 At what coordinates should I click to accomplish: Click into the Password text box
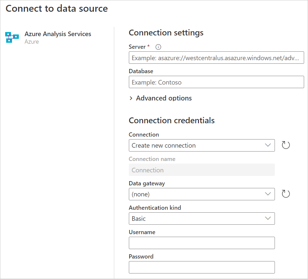[x=202, y=267]
